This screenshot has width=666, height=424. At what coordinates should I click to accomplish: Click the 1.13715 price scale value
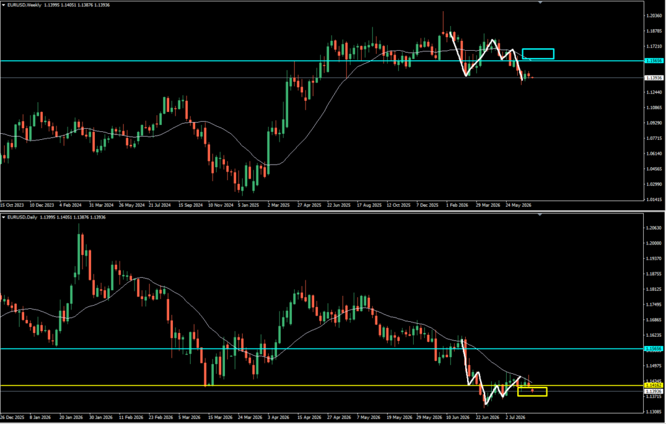tap(654, 396)
